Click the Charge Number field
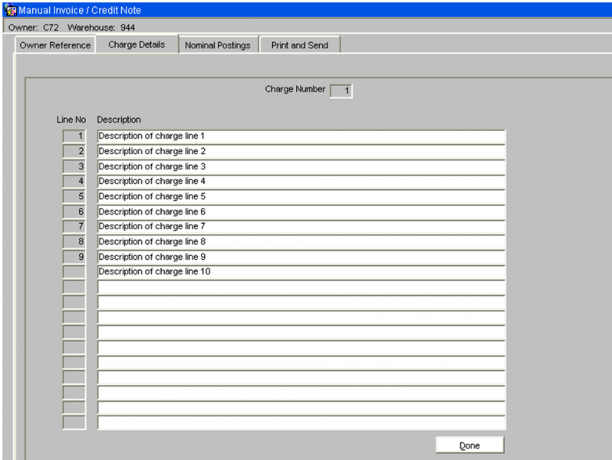 pyautogui.click(x=341, y=91)
